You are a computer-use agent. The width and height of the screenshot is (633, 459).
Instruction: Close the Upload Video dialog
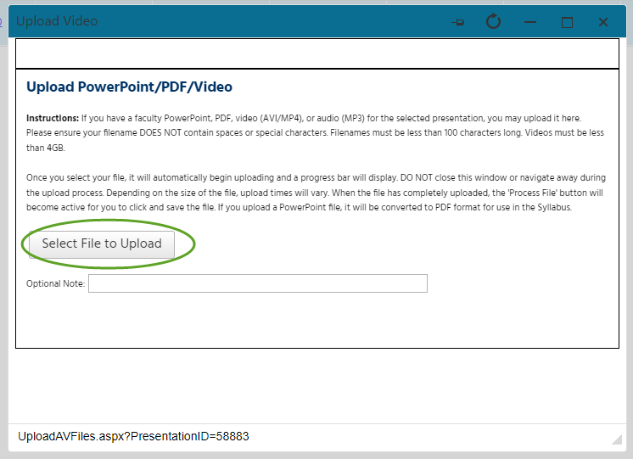point(603,22)
